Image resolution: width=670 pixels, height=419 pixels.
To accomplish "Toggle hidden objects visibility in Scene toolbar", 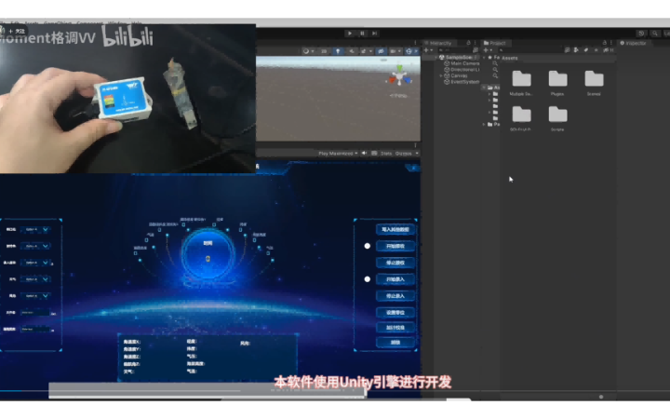I will click(x=381, y=51).
